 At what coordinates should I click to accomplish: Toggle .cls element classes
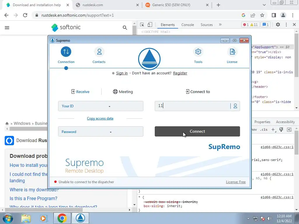click(264, 130)
